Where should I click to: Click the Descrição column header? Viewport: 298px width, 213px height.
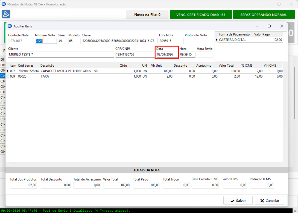[47, 66]
